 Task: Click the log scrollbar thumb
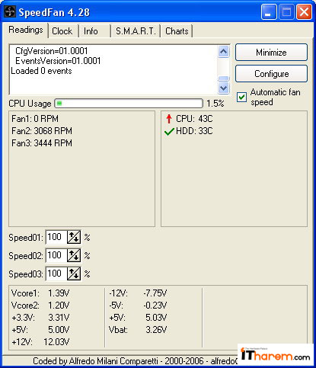(x=223, y=78)
